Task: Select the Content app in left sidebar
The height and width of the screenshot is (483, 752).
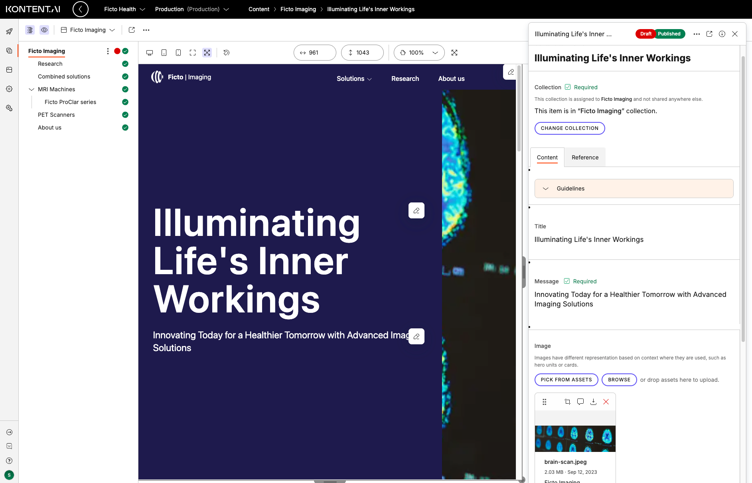Action: (x=9, y=51)
